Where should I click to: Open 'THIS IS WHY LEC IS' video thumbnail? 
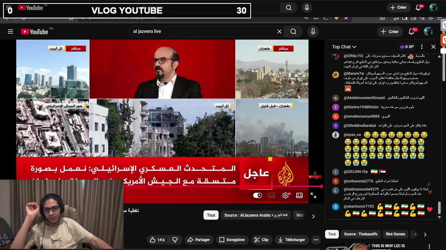coord(347,247)
